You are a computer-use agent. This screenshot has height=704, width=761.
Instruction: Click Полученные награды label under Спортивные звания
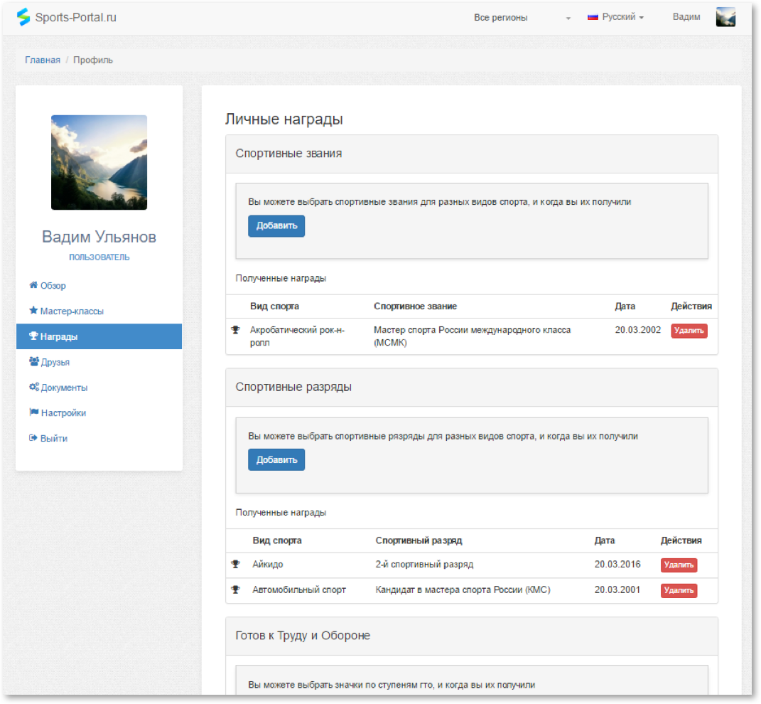pos(281,278)
